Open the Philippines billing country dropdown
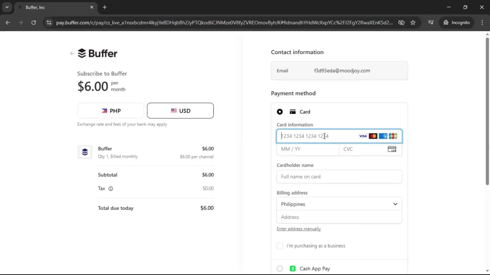The width and height of the screenshot is (490, 275). coord(339,204)
